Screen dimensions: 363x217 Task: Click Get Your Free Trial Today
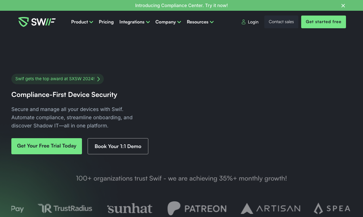coord(47,146)
